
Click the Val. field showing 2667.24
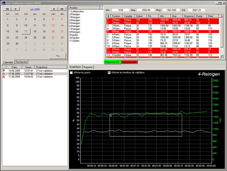tap(197, 10)
